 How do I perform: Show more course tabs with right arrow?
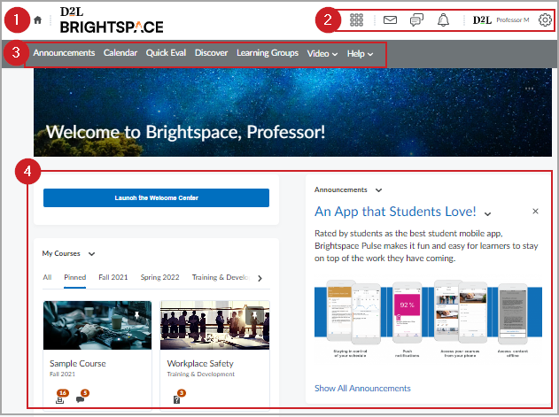[x=260, y=278]
